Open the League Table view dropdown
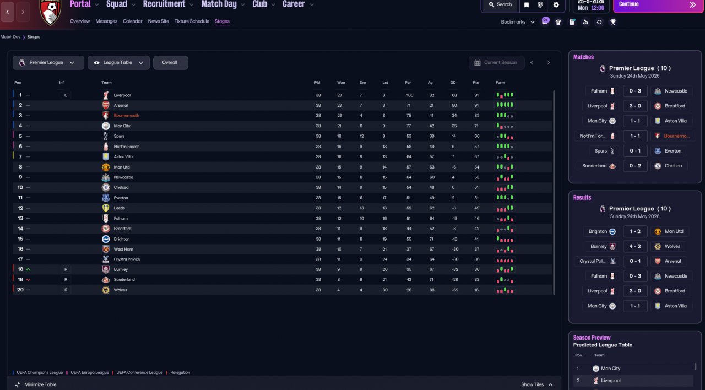The width and height of the screenshot is (705, 390). coord(118,63)
